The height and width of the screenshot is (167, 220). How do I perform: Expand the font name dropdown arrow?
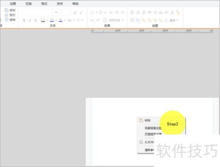coord(56,12)
